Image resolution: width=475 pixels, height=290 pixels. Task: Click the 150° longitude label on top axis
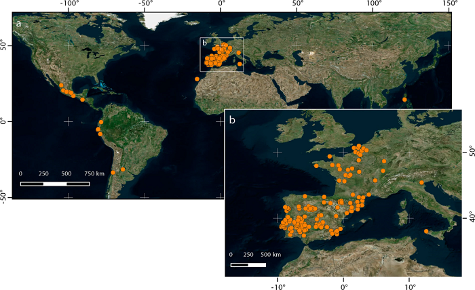click(x=450, y=5)
